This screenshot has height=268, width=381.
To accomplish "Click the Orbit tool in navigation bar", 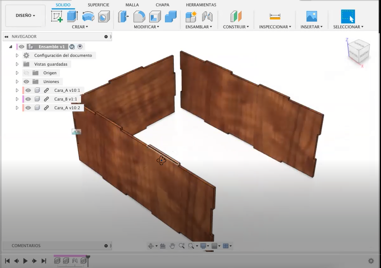I will [151, 246].
